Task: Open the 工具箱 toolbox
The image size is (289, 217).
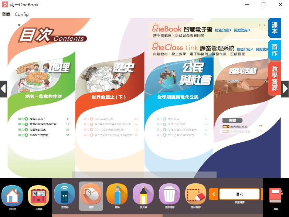Action: coord(38,196)
